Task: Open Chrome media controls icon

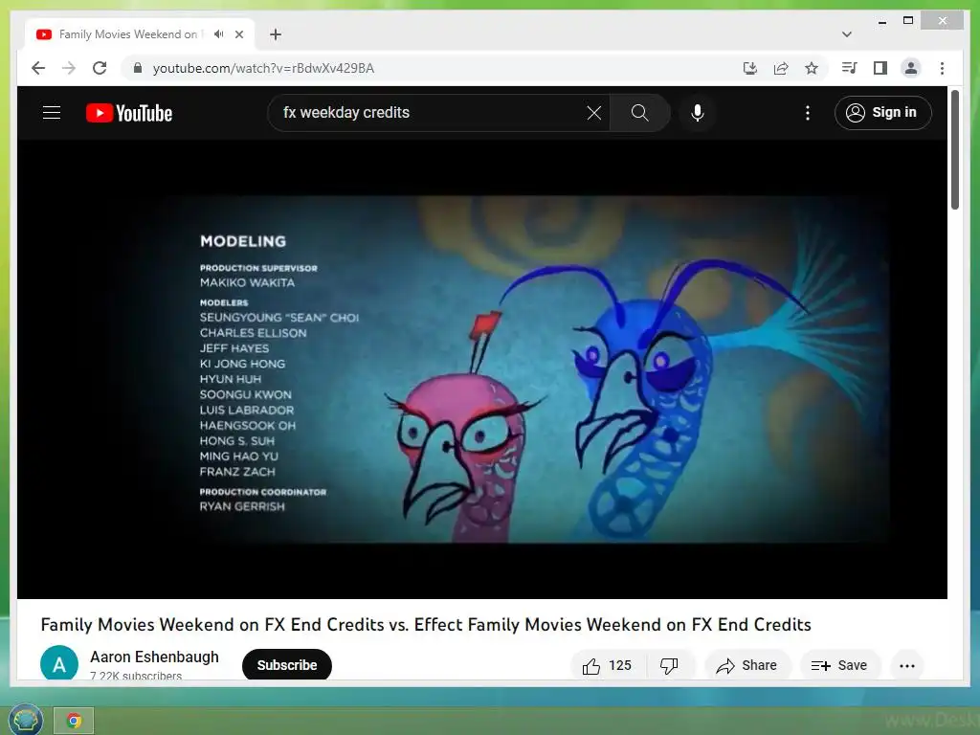Action: pyautogui.click(x=850, y=68)
